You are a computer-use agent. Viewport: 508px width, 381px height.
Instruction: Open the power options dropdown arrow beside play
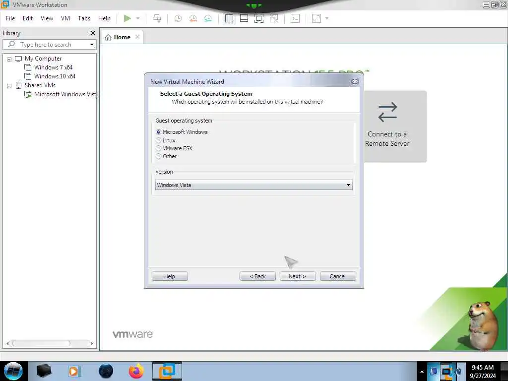(x=138, y=18)
